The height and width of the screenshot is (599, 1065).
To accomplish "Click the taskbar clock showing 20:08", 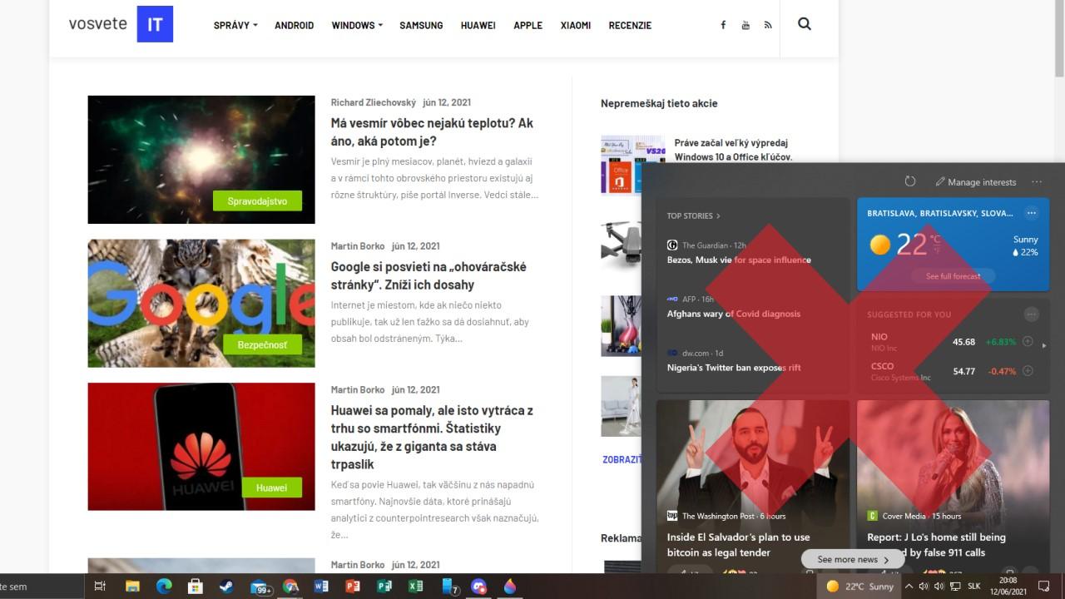I will point(1008,586).
